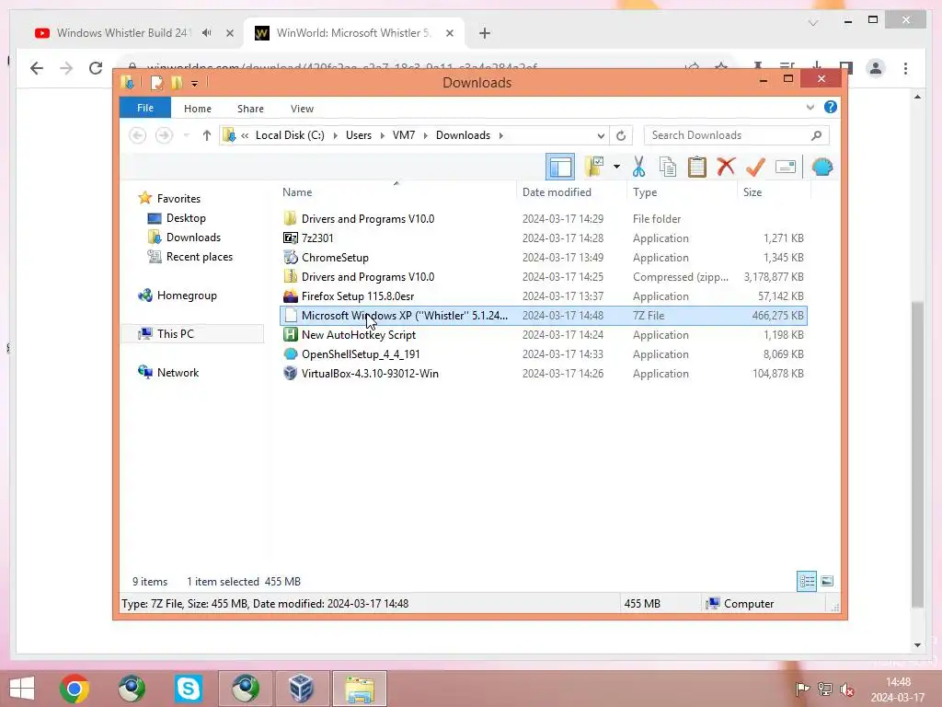Viewport: 942px width, 707px height.
Task: Select Network in the navigation pane
Action: tap(178, 372)
